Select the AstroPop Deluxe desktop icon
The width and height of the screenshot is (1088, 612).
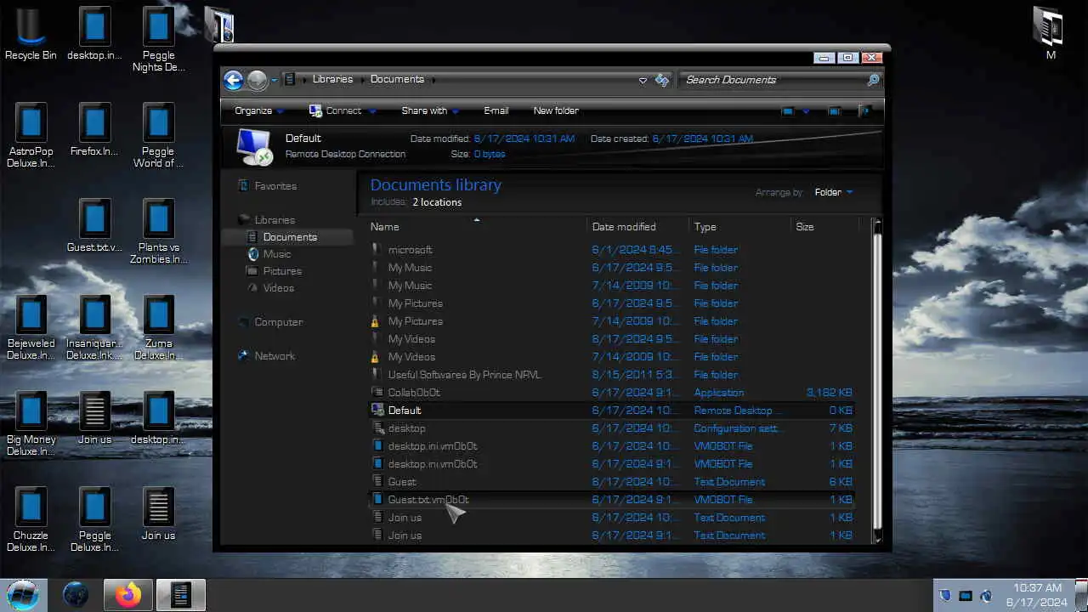pos(31,135)
